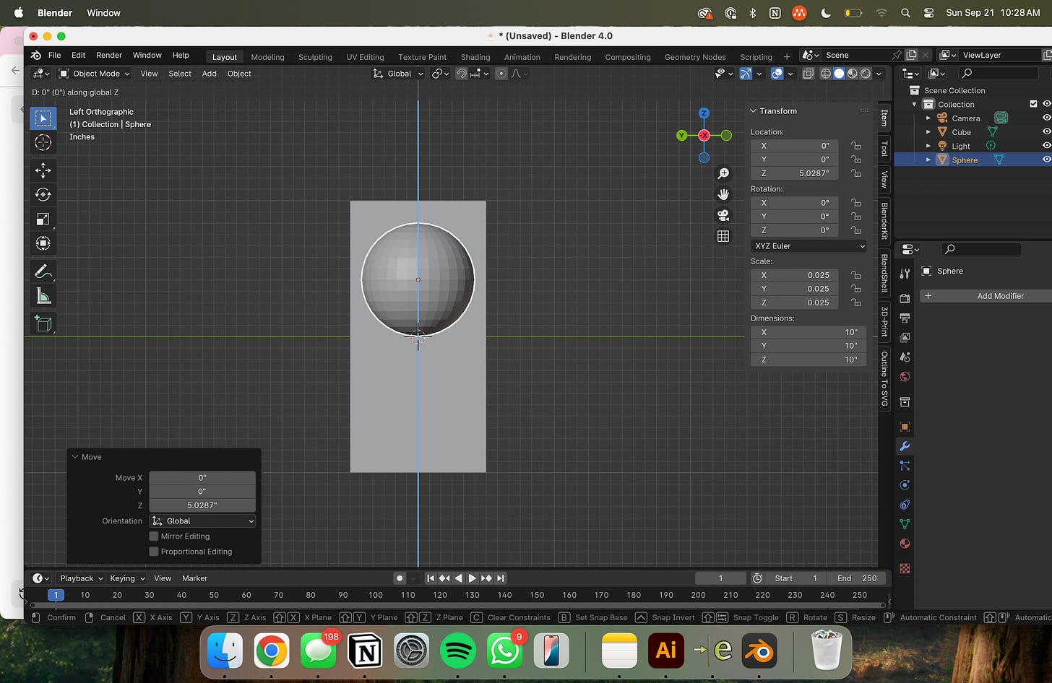Viewport: 1052px width, 683px height.
Task: Select the Rotate tool
Action: 43,194
